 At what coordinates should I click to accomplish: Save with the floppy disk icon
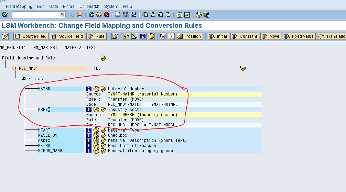[x=79, y=15]
